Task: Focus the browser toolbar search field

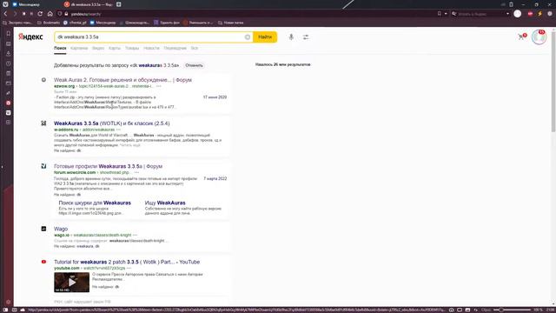Action: point(480,14)
